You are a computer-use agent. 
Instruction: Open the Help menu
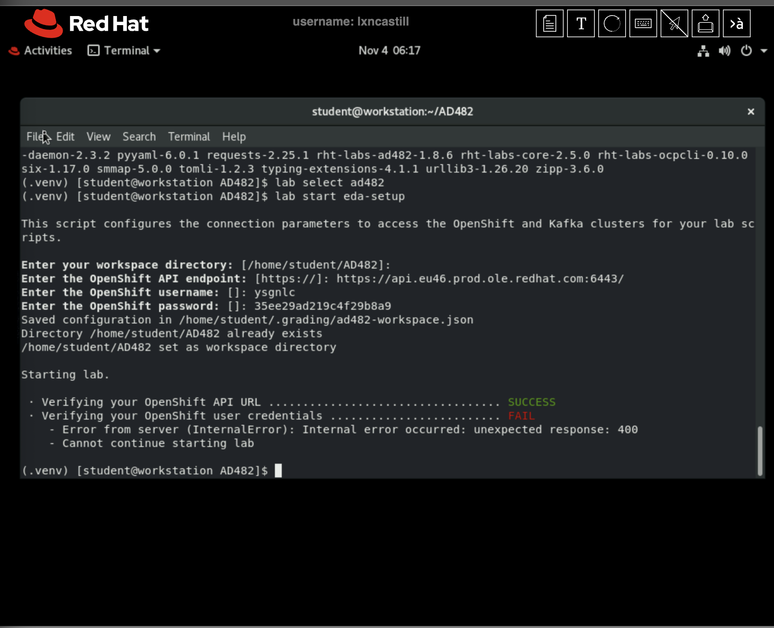coord(234,137)
